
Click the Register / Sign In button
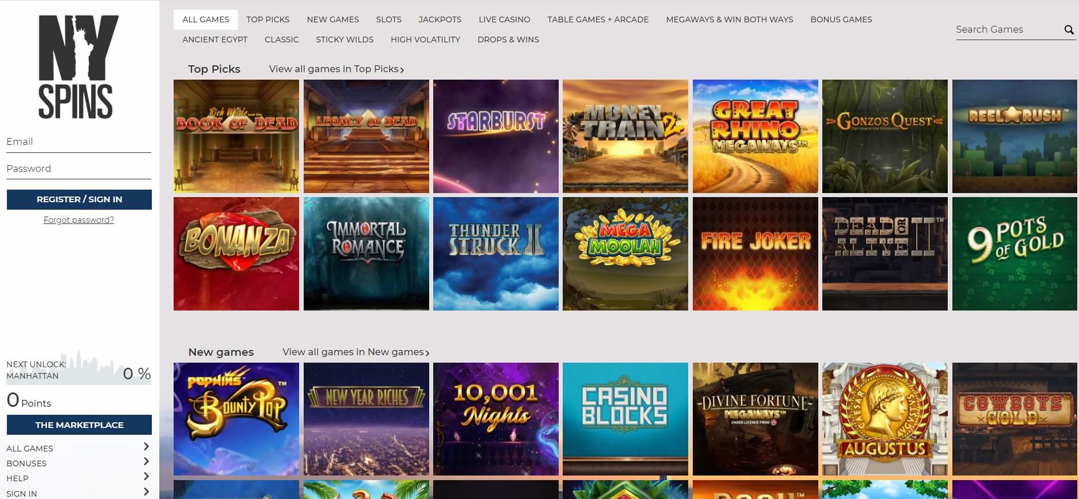coord(79,199)
